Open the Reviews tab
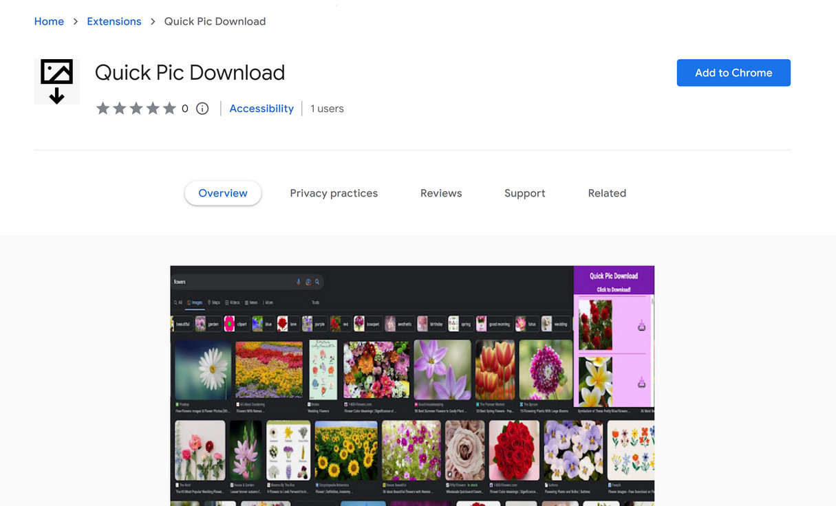The height and width of the screenshot is (506, 836). (441, 193)
